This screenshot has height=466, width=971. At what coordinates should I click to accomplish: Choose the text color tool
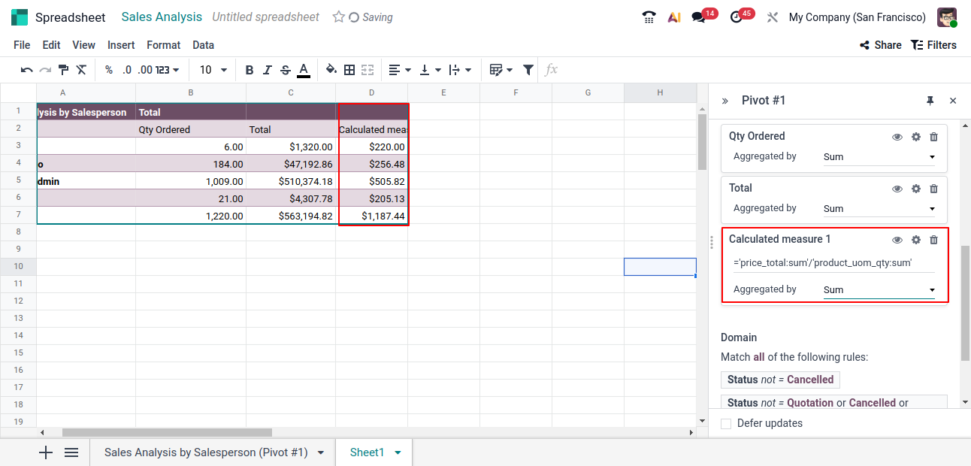[x=304, y=70]
